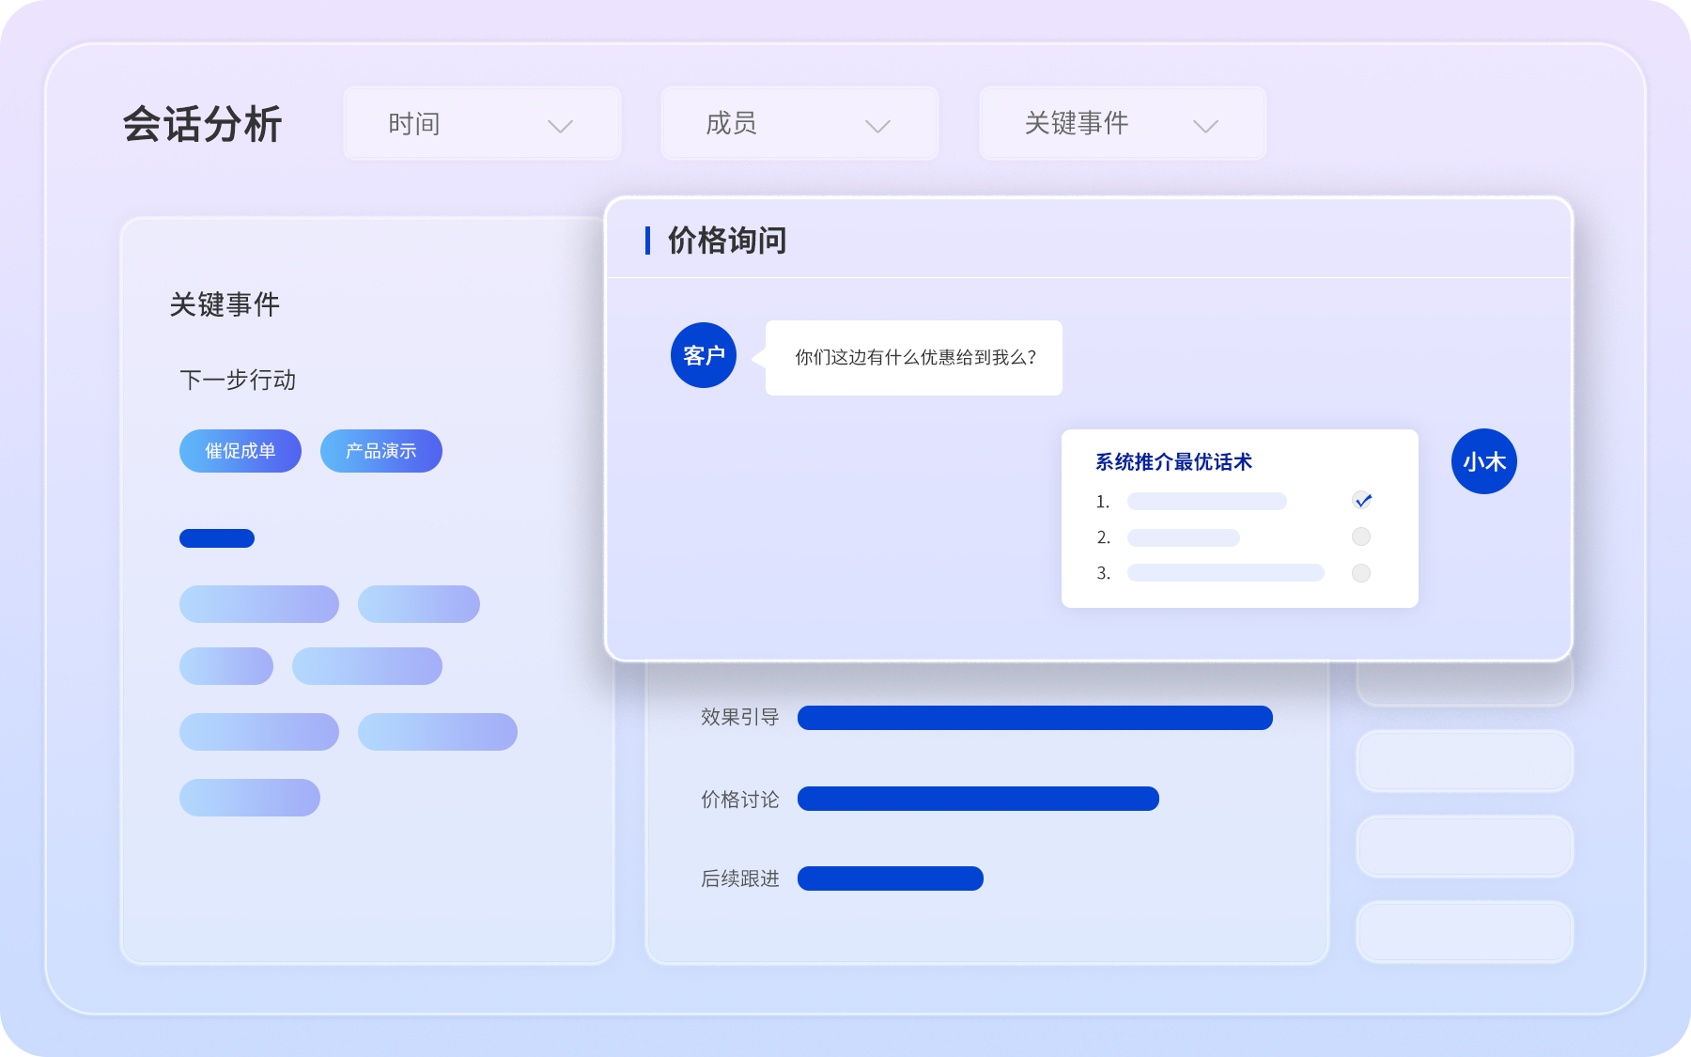The width and height of the screenshot is (1691, 1057).
Task: Select the third recommended script radio
Action: (1360, 573)
